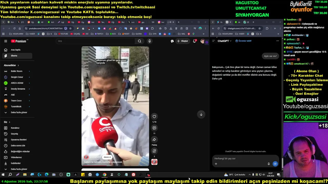
Task: Show hidden bookmarks in the left browser
Action: point(204,34)
